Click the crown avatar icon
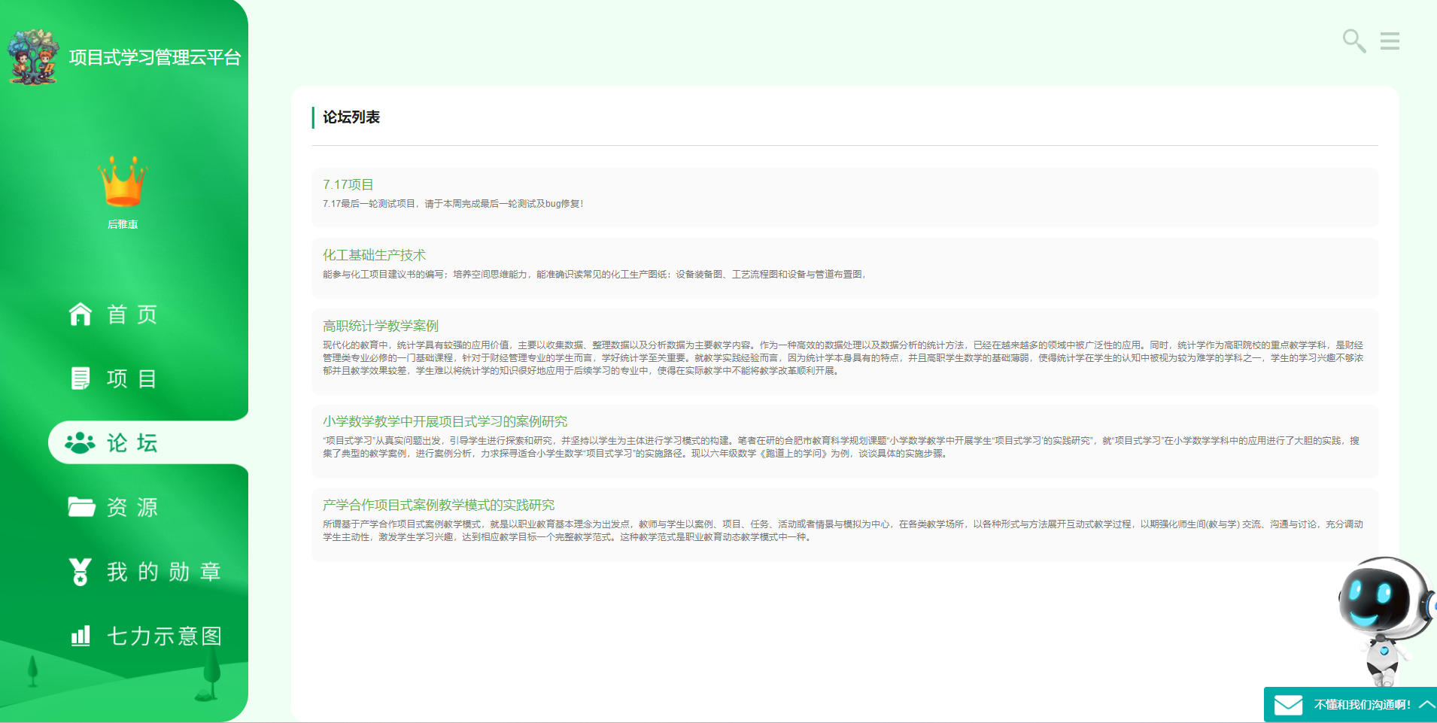This screenshot has height=723, width=1437. tap(123, 182)
